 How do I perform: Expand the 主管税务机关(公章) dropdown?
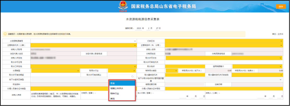pyautogui.click(x=84, y=45)
